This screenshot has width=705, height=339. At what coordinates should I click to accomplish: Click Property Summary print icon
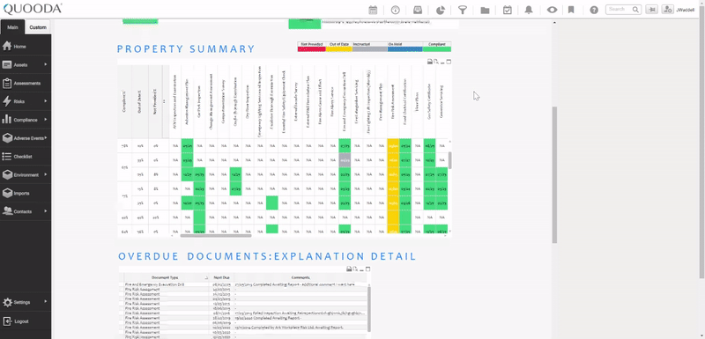point(430,62)
